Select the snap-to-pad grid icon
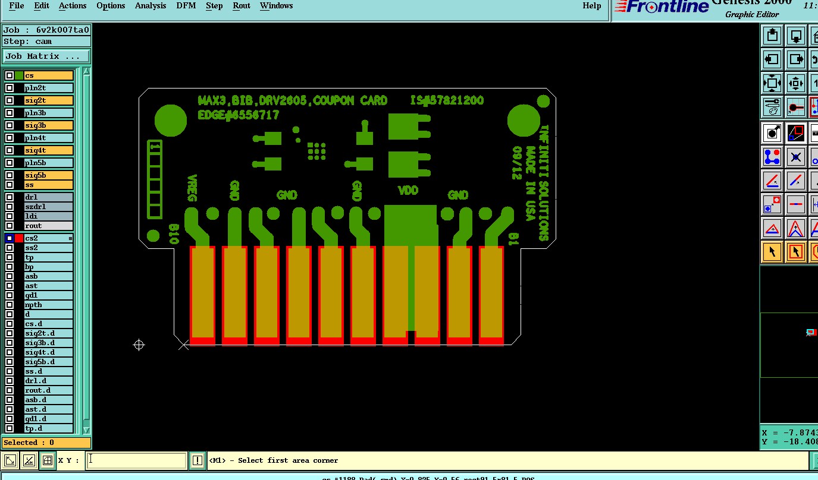Image resolution: width=818 pixels, height=480 pixels. coord(796,107)
